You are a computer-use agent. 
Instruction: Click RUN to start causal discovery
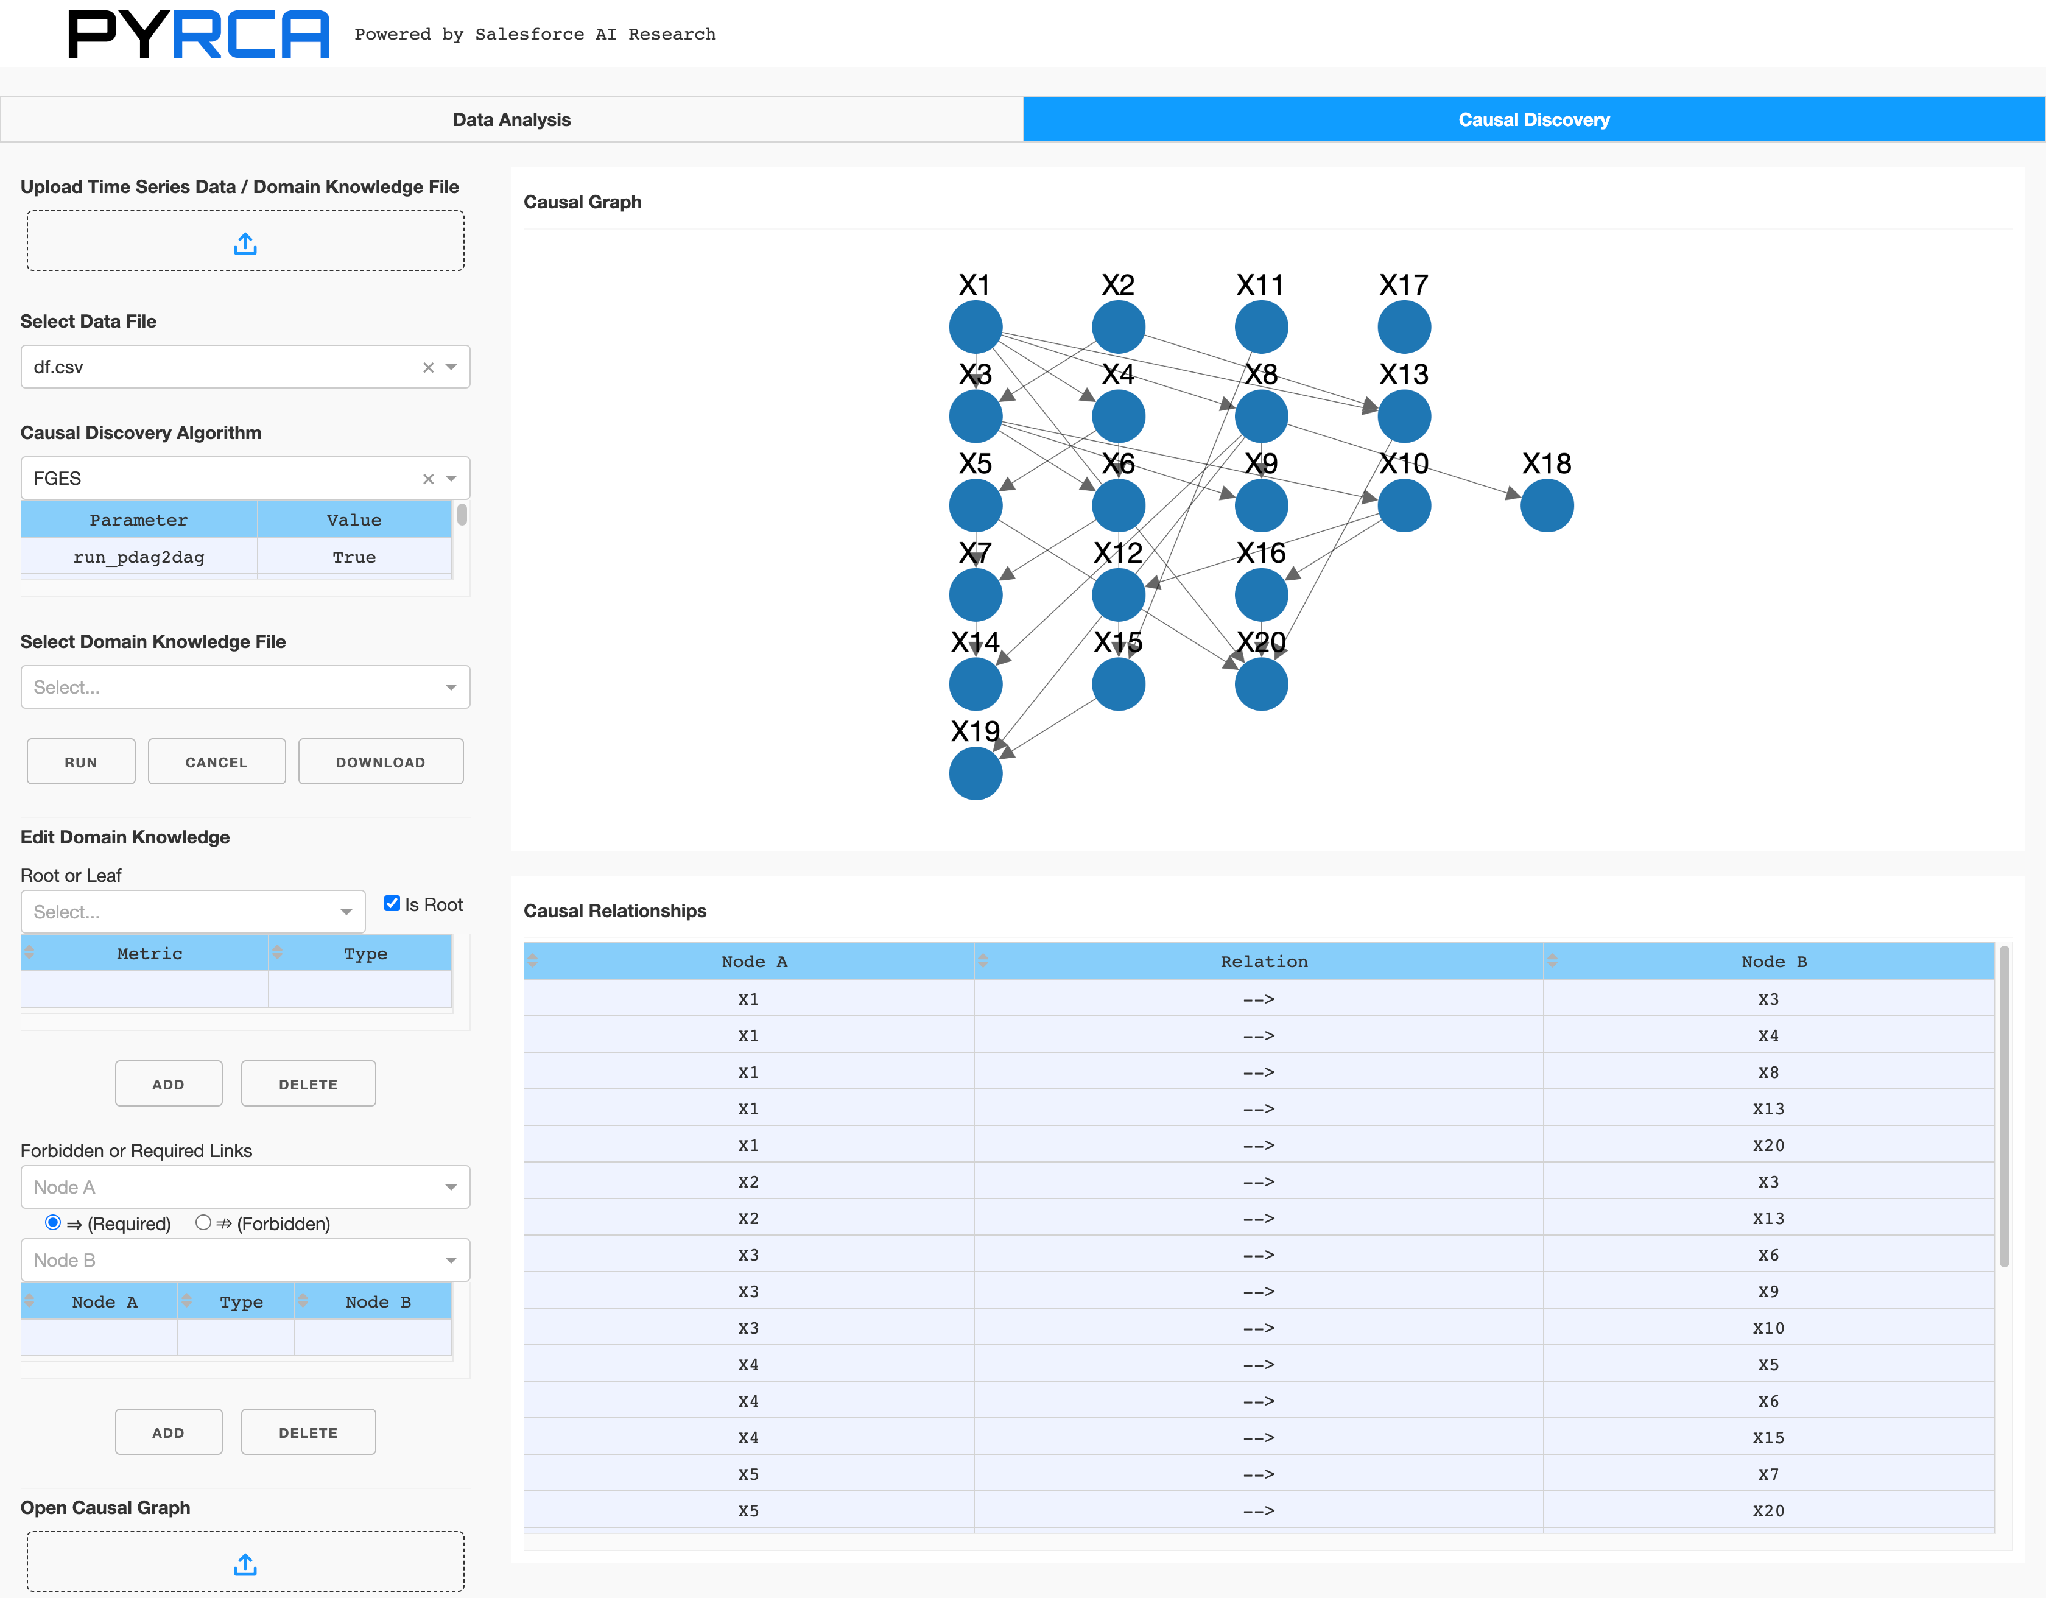(80, 761)
